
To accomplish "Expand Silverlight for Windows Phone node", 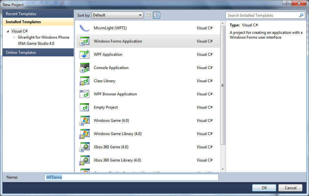I will [x=14, y=37].
